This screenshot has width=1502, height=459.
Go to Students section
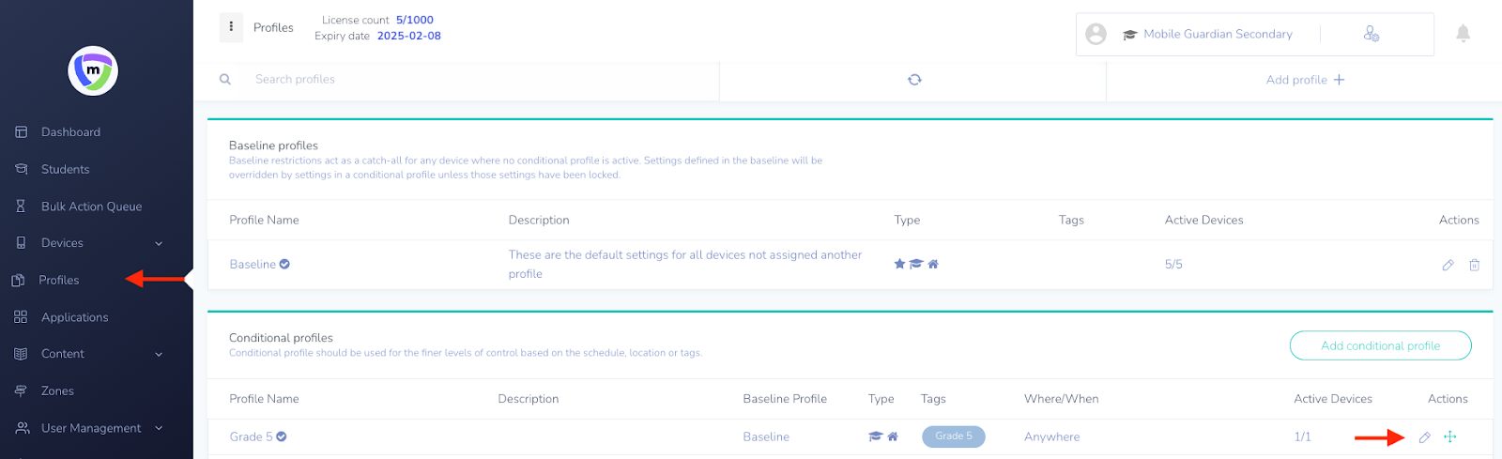click(65, 169)
